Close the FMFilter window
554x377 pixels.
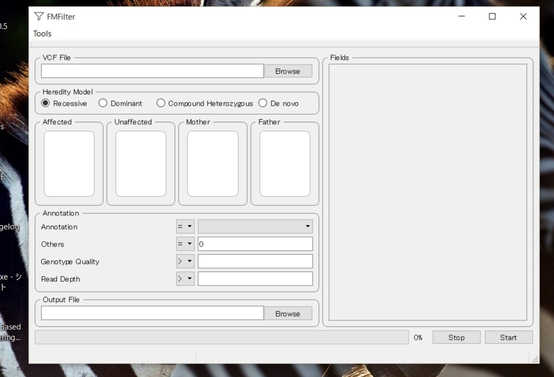click(x=523, y=16)
